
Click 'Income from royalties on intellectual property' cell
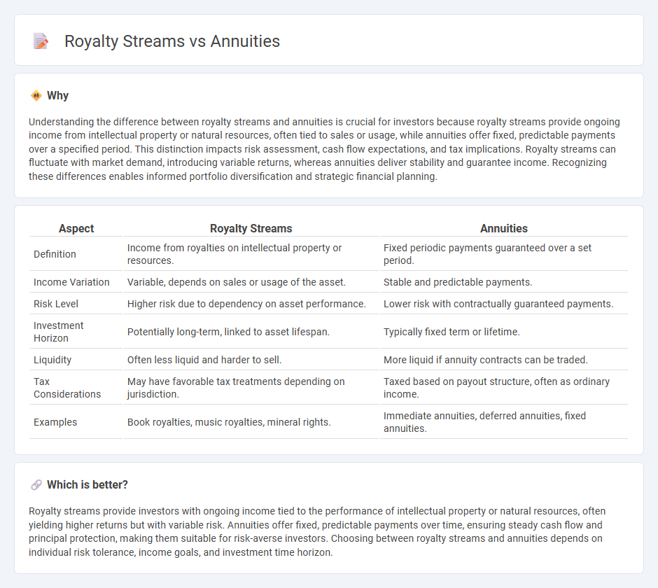(251, 254)
